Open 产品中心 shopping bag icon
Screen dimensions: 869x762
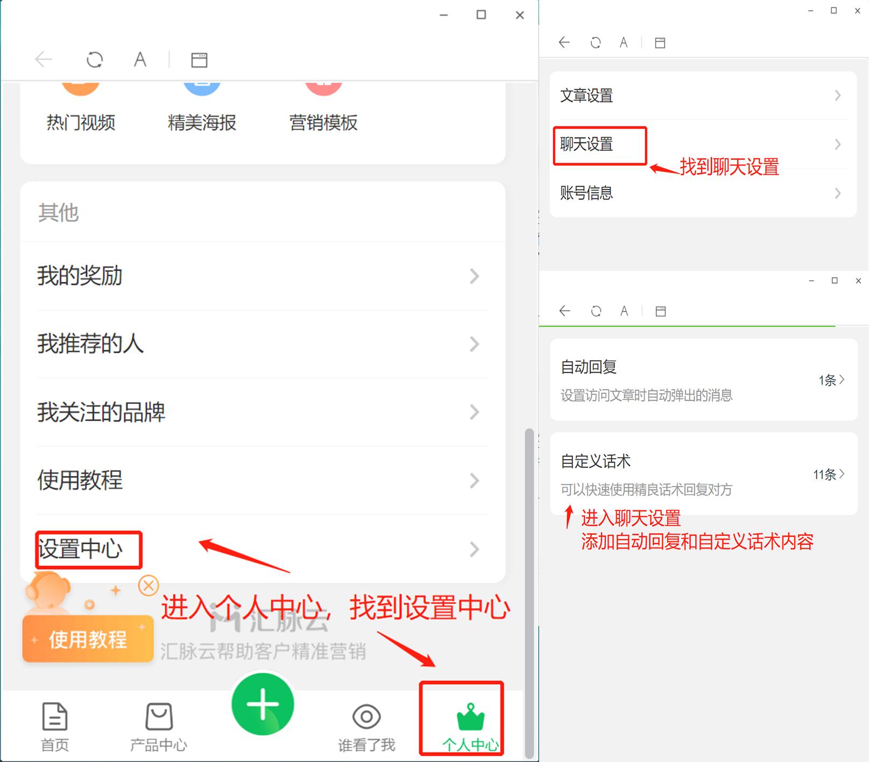click(158, 717)
